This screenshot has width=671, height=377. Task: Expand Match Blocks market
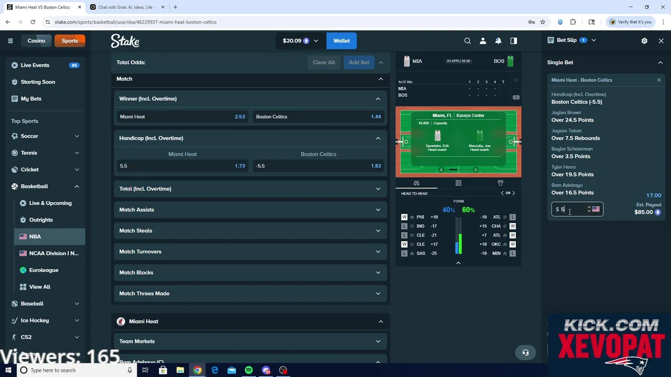click(x=250, y=272)
